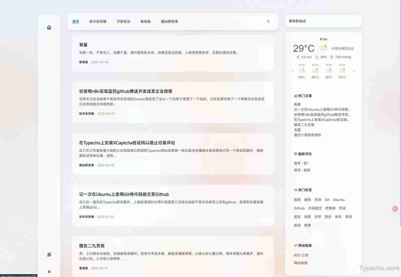The image size is (401, 277).
Task: Open the n8n GitHub monitoring article
Action: 125,91
